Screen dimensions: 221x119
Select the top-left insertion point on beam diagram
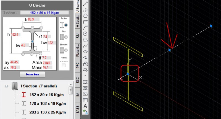[x=23, y=27]
